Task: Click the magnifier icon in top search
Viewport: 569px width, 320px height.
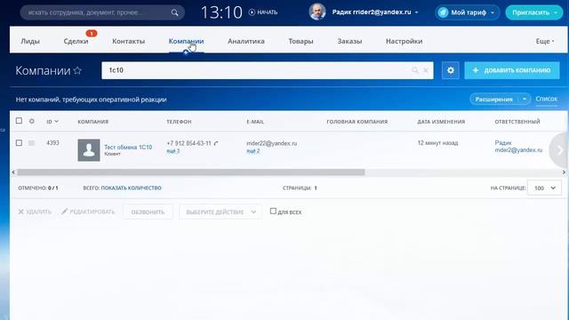Action: point(174,12)
